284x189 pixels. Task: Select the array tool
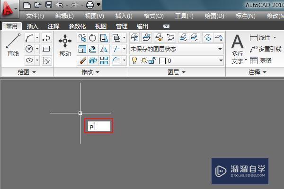tap(104, 60)
